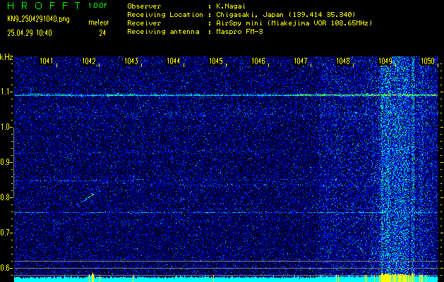The width and height of the screenshot is (444, 282).
Task: Click the Receiving antenna label
Action: coord(163,32)
